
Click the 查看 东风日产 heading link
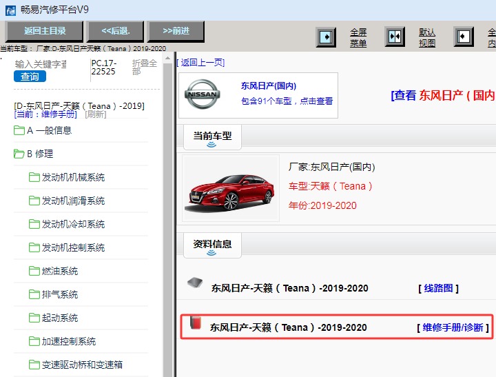click(443, 95)
